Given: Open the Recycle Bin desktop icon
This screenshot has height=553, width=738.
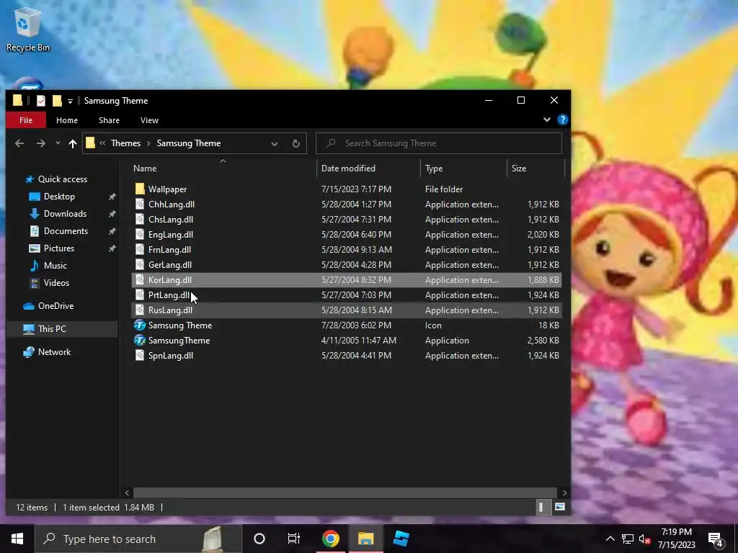Looking at the screenshot, I should [28, 30].
